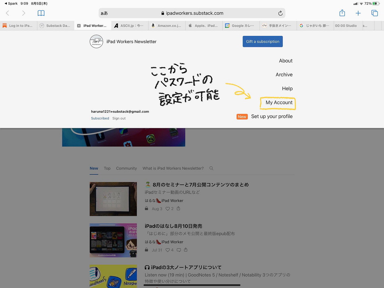Open comments on Jul 31 post

click(179, 250)
